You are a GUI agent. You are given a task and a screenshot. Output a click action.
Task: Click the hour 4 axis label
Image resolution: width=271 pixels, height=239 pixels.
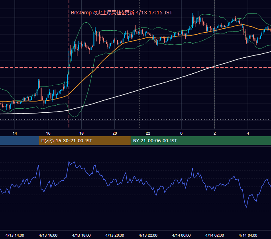[248, 133]
